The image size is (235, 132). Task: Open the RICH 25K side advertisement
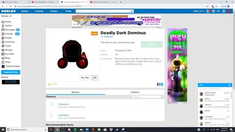click(177, 65)
